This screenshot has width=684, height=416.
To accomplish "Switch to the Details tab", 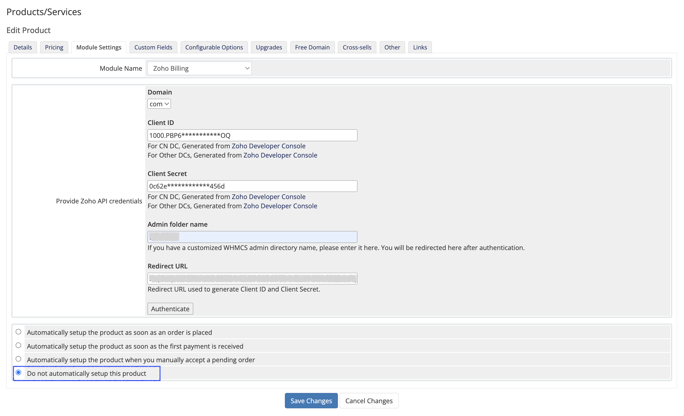I will pyautogui.click(x=23, y=47).
